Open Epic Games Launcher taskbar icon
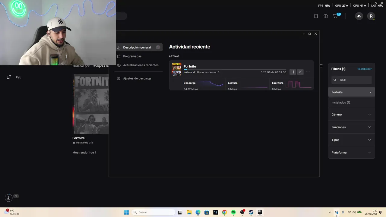The width and height of the screenshot is (386, 217). [x=260, y=212]
